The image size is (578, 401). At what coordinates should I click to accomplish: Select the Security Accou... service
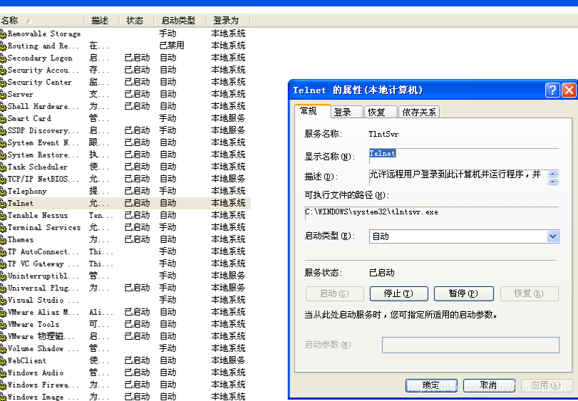click(125, 71)
